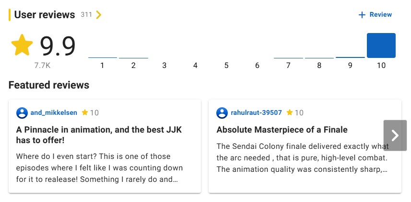Click and_mikkelsen's profile avatar icon

tap(22, 113)
